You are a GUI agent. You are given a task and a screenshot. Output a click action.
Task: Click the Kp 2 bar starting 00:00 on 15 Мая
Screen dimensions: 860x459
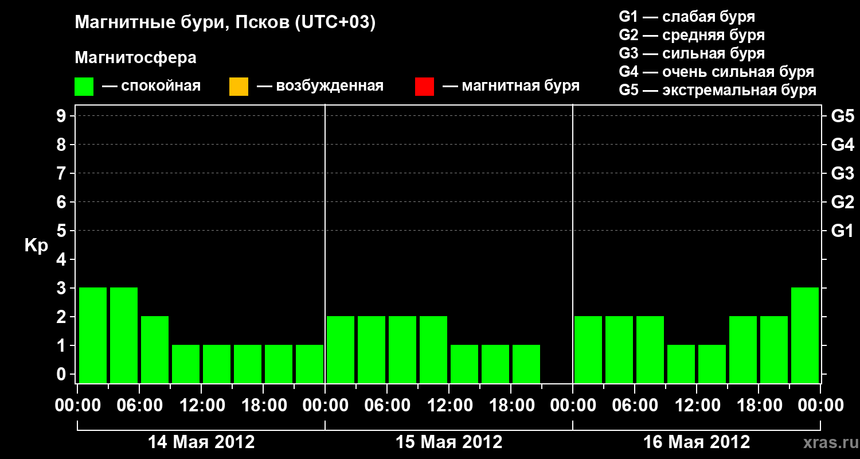tap(341, 349)
